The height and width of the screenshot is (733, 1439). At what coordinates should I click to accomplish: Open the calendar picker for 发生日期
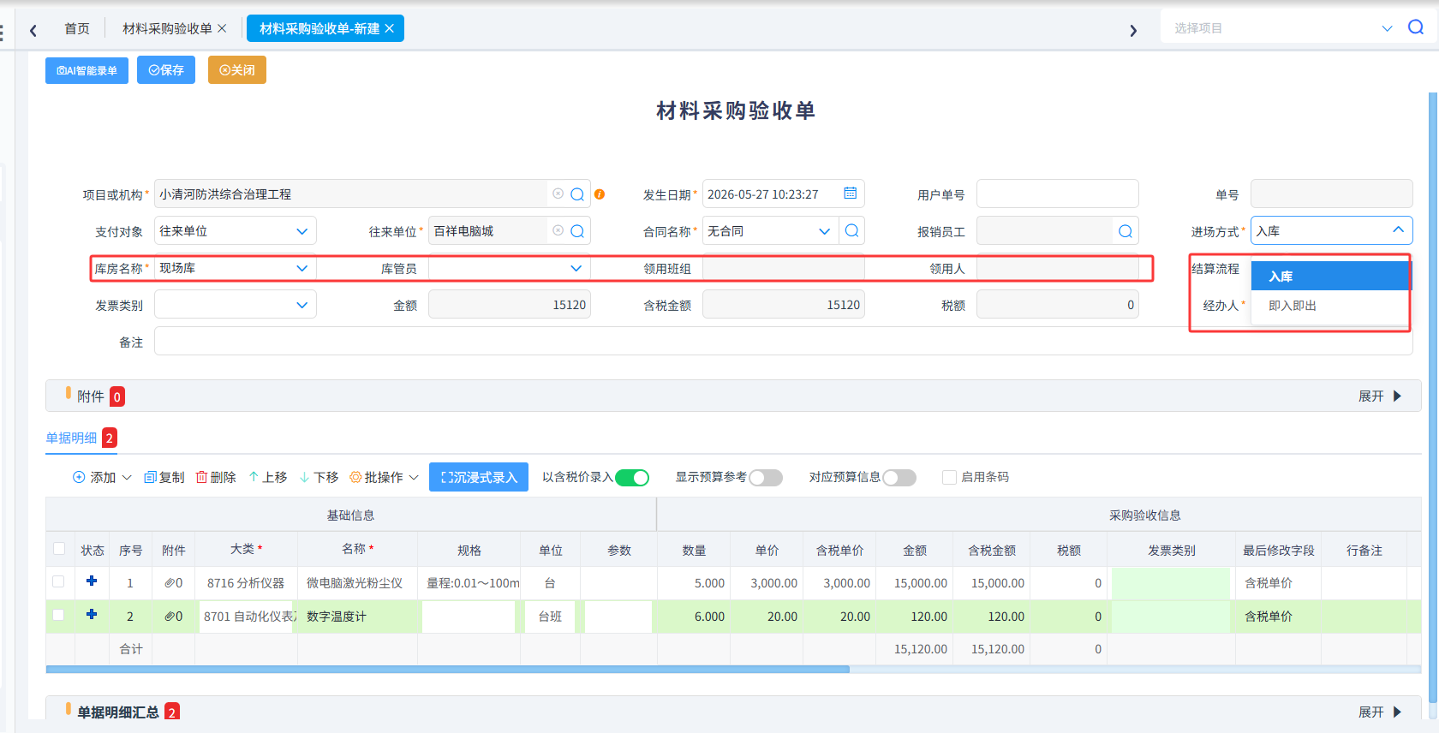(x=850, y=194)
